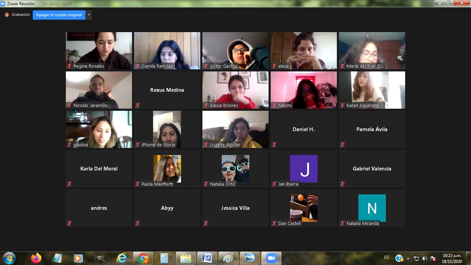Click muted mic icon on Jessica Villa tile

[206, 223]
